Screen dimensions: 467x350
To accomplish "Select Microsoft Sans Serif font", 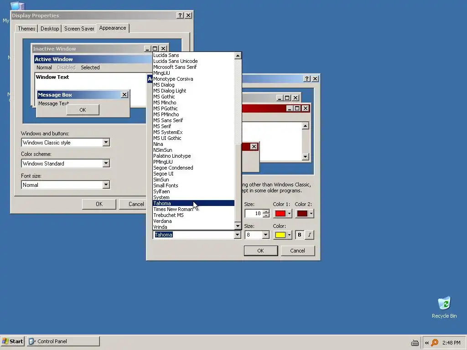I will pyautogui.click(x=193, y=67).
